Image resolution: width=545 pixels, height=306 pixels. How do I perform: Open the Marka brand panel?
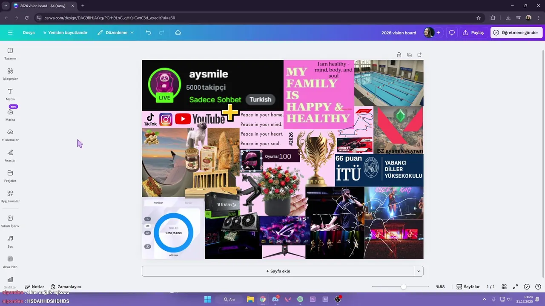coord(10,115)
